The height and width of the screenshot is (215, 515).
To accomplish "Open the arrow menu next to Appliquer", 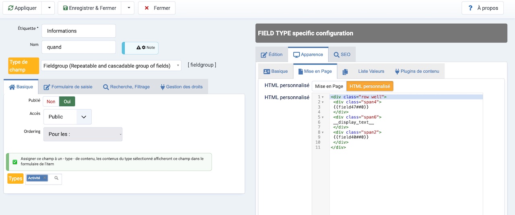I will point(48,8).
